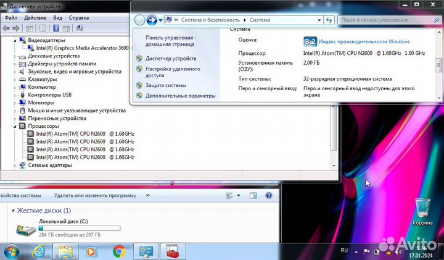The height and width of the screenshot is (260, 444).
Task: Open Настройка удаленного доступа link
Action: (x=173, y=72)
